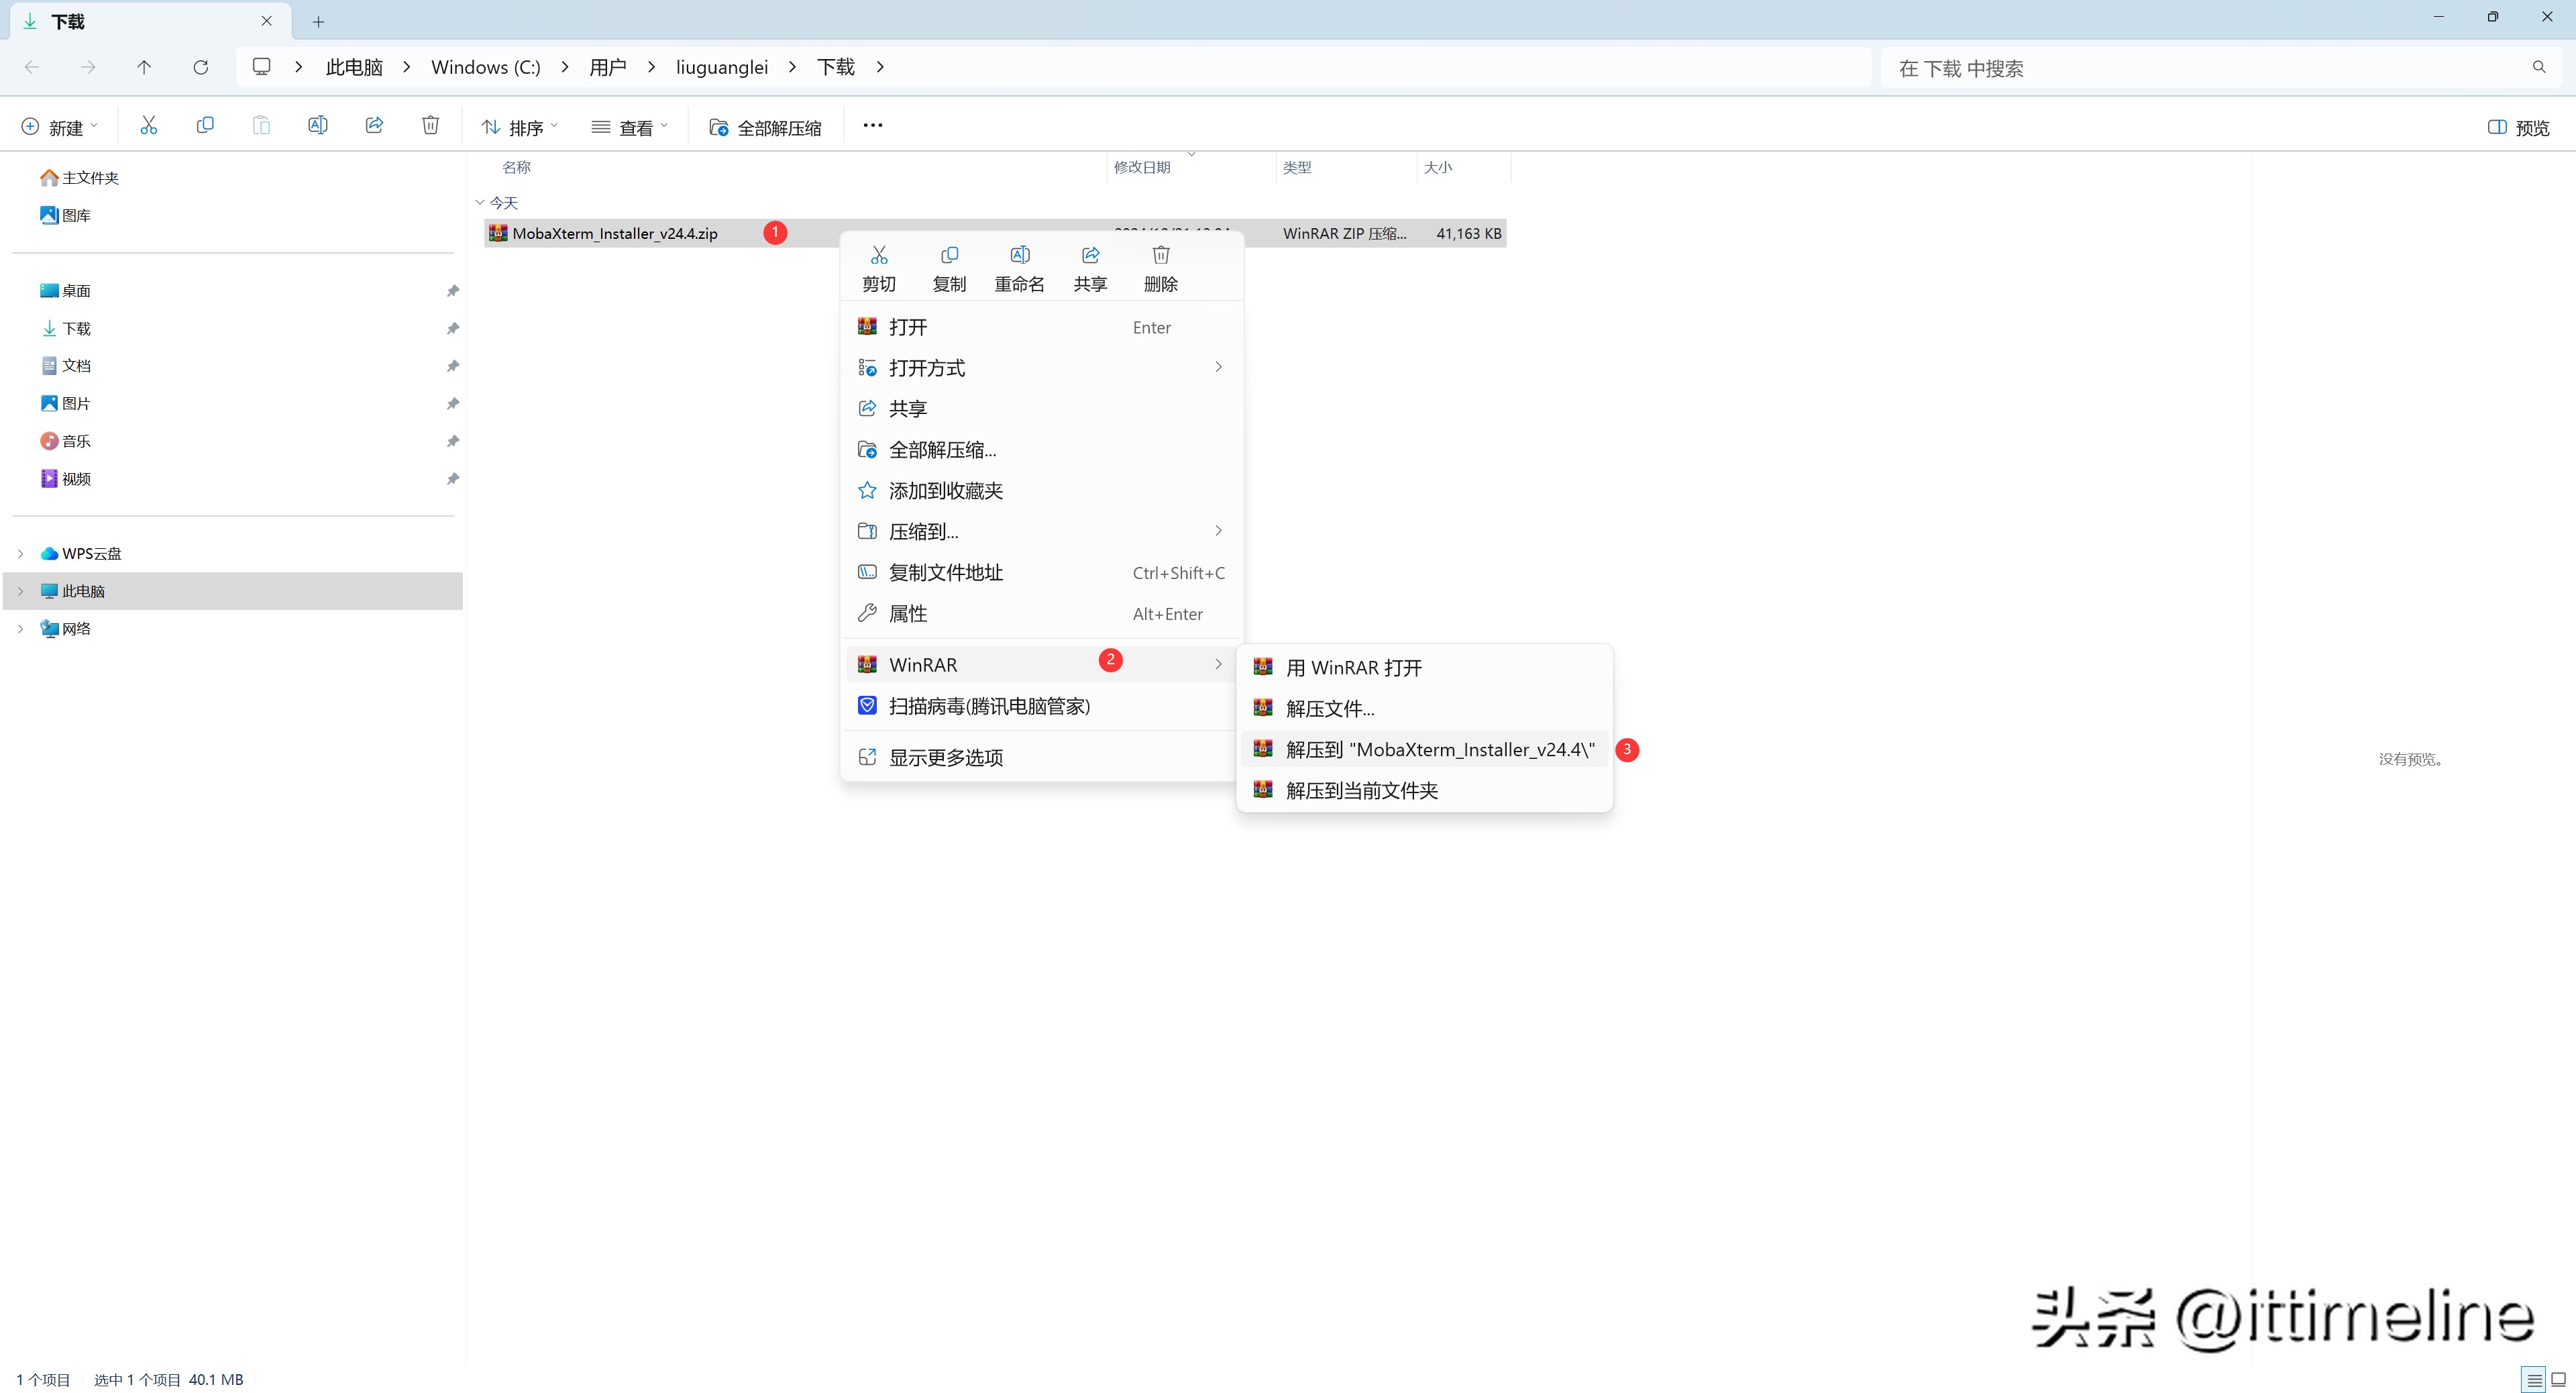The image size is (2576, 1393).
Task: Navigate up one folder with up arrow
Action: coord(144,67)
